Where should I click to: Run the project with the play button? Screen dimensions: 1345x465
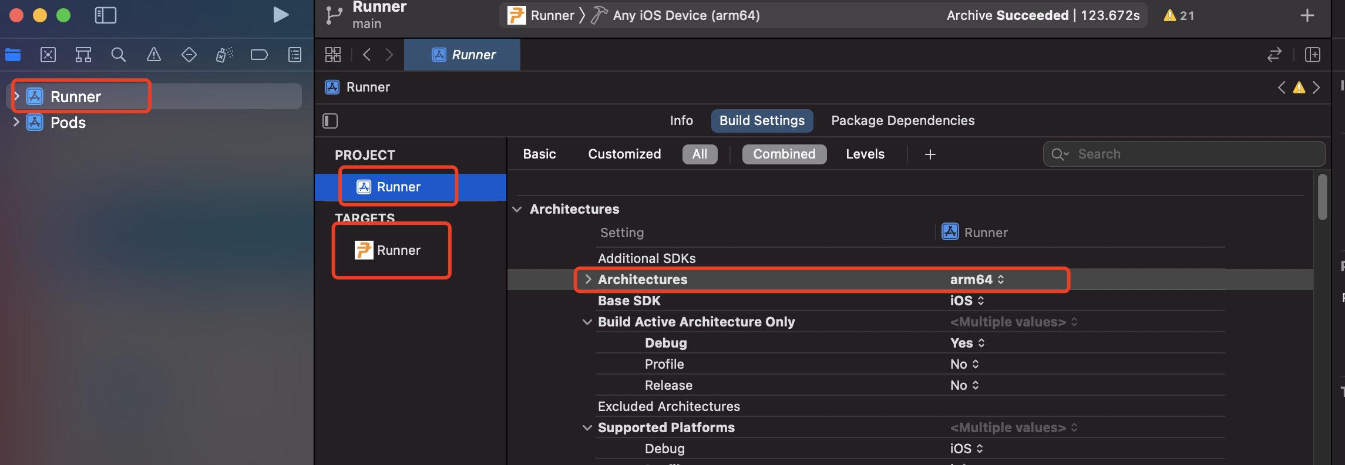pyautogui.click(x=281, y=15)
